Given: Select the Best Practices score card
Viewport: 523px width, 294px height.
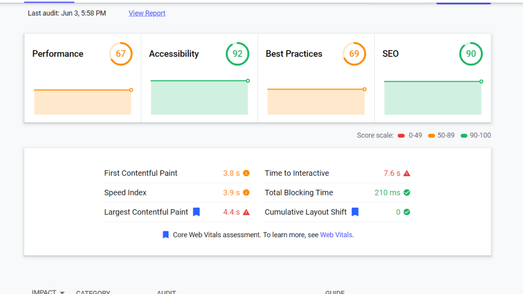Looking at the screenshot, I should point(316,78).
